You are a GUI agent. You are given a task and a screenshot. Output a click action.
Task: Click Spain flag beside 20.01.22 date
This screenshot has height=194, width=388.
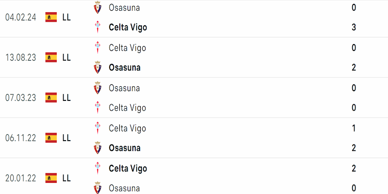(x=51, y=178)
